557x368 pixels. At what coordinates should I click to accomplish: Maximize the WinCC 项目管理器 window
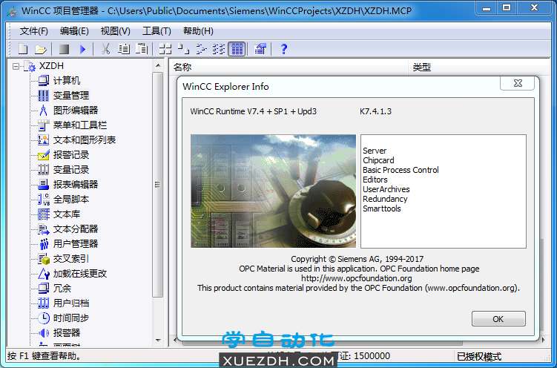[507, 7]
